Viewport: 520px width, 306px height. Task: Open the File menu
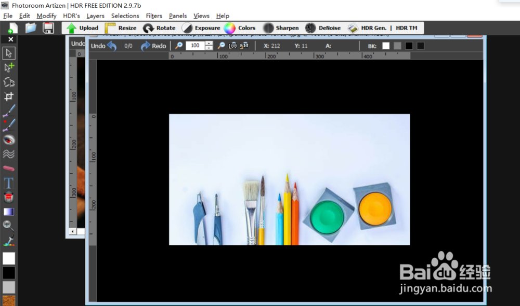(8, 16)
